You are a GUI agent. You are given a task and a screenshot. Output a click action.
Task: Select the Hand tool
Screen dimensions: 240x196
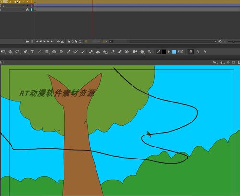(x=142, y=52)
